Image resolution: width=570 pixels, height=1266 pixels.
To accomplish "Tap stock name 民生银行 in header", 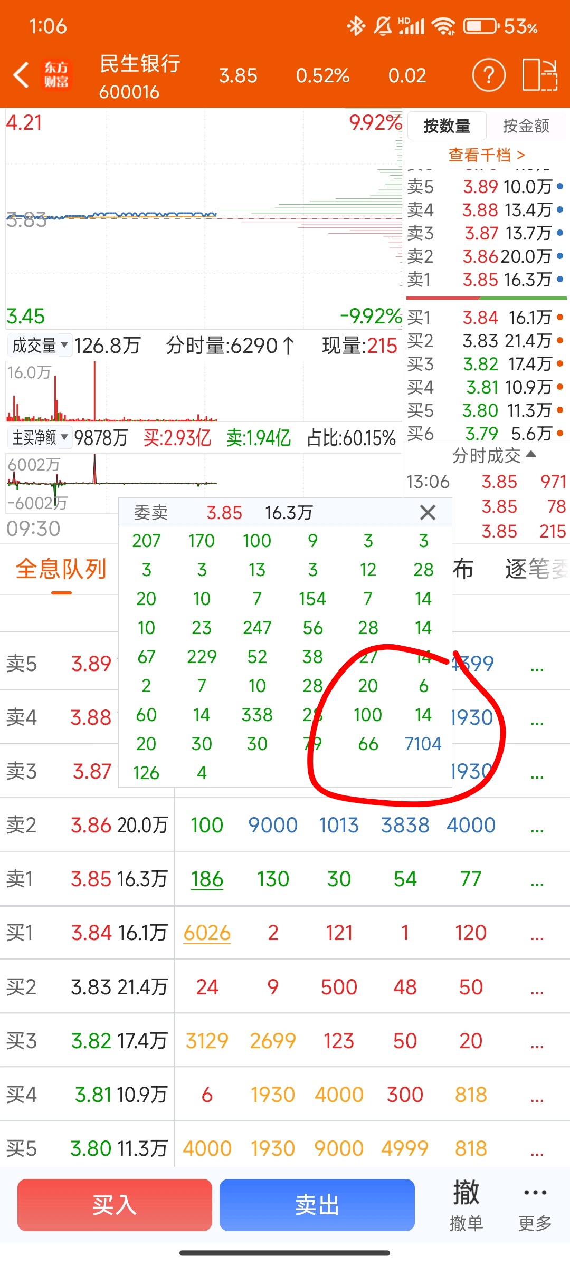I will [140, 64].
